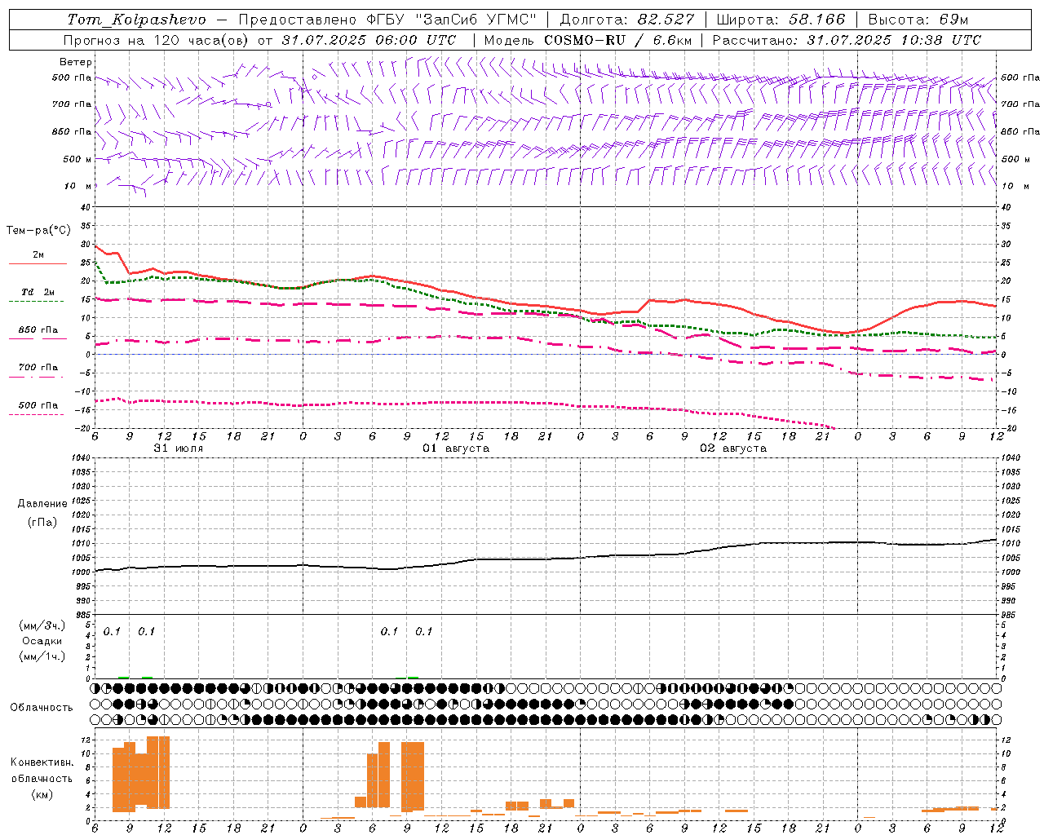Screen dimensions: 1044x835
Task: Click the 700 гПа temperature legend entry
Action: 38,368
